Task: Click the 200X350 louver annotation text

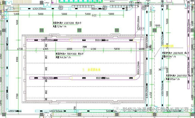Action: coord(179,76)
